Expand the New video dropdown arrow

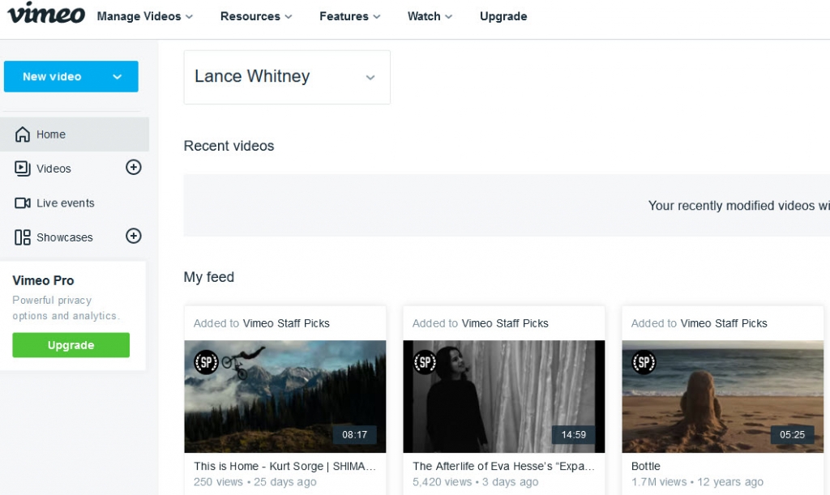coord(117,76)
